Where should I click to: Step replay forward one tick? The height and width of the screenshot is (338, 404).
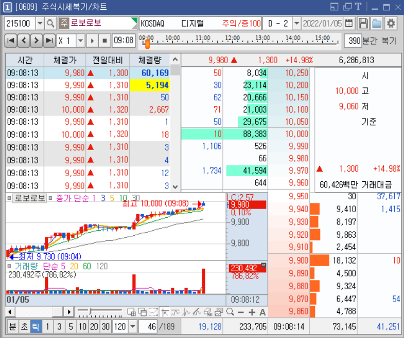37,41
